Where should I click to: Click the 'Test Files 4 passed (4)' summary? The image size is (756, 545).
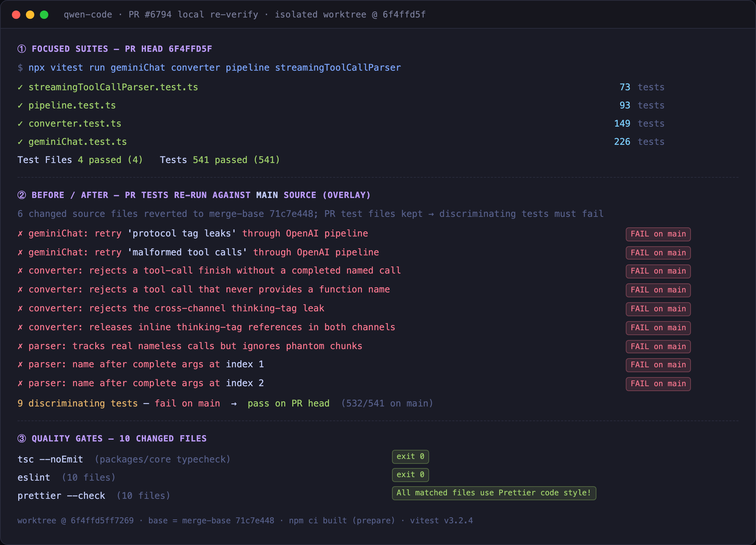tap(80, 160)
